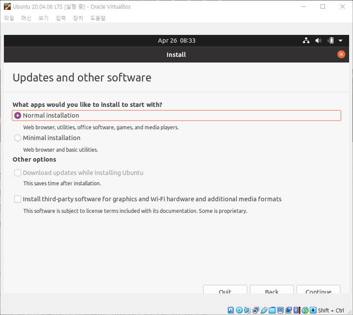Open the 보기 menu
Image resolution: width=353 pixels, height=315 pixels.
pos(44,18)
